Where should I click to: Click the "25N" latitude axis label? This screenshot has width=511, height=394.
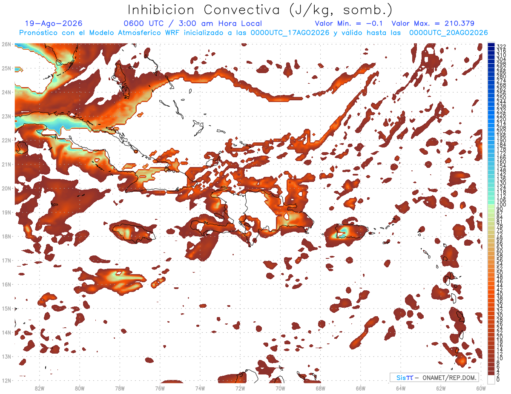pos(6,68)
